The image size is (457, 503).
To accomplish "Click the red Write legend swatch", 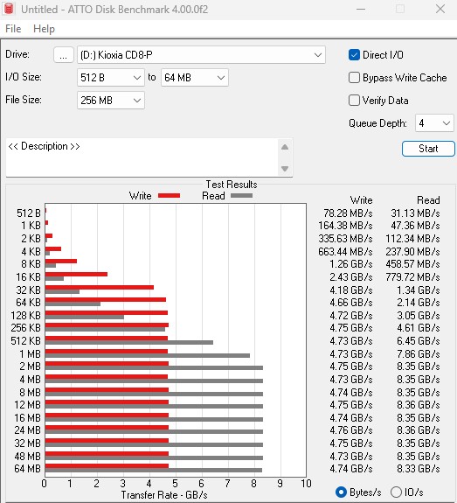I will pos(170,196).
